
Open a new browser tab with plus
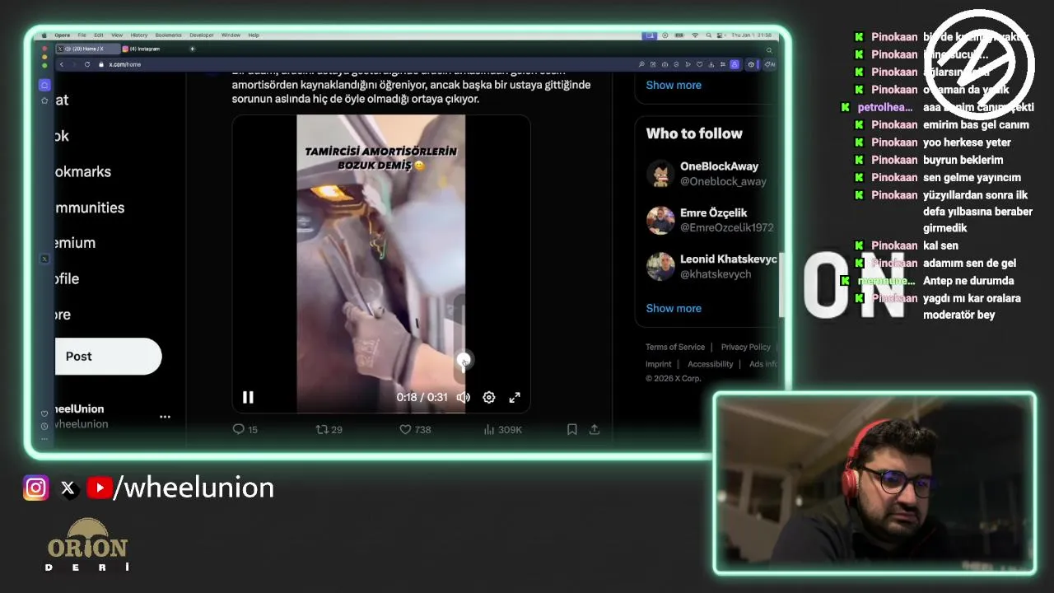[192, 49]
